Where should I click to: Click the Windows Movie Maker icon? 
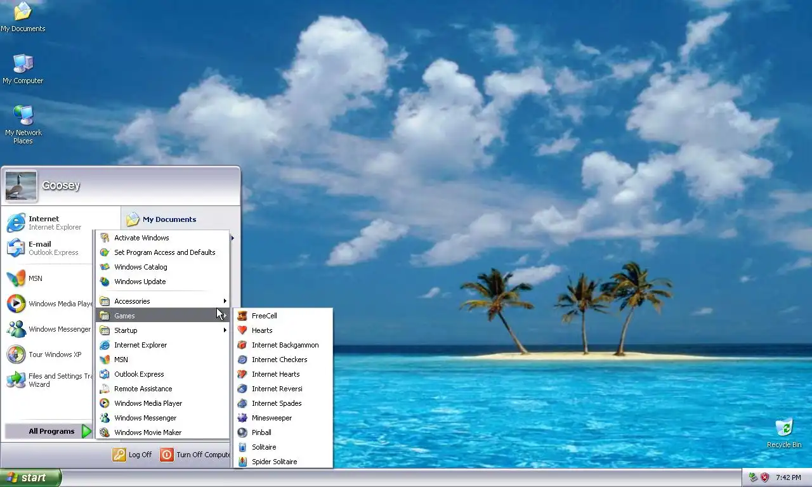[104, 432]
